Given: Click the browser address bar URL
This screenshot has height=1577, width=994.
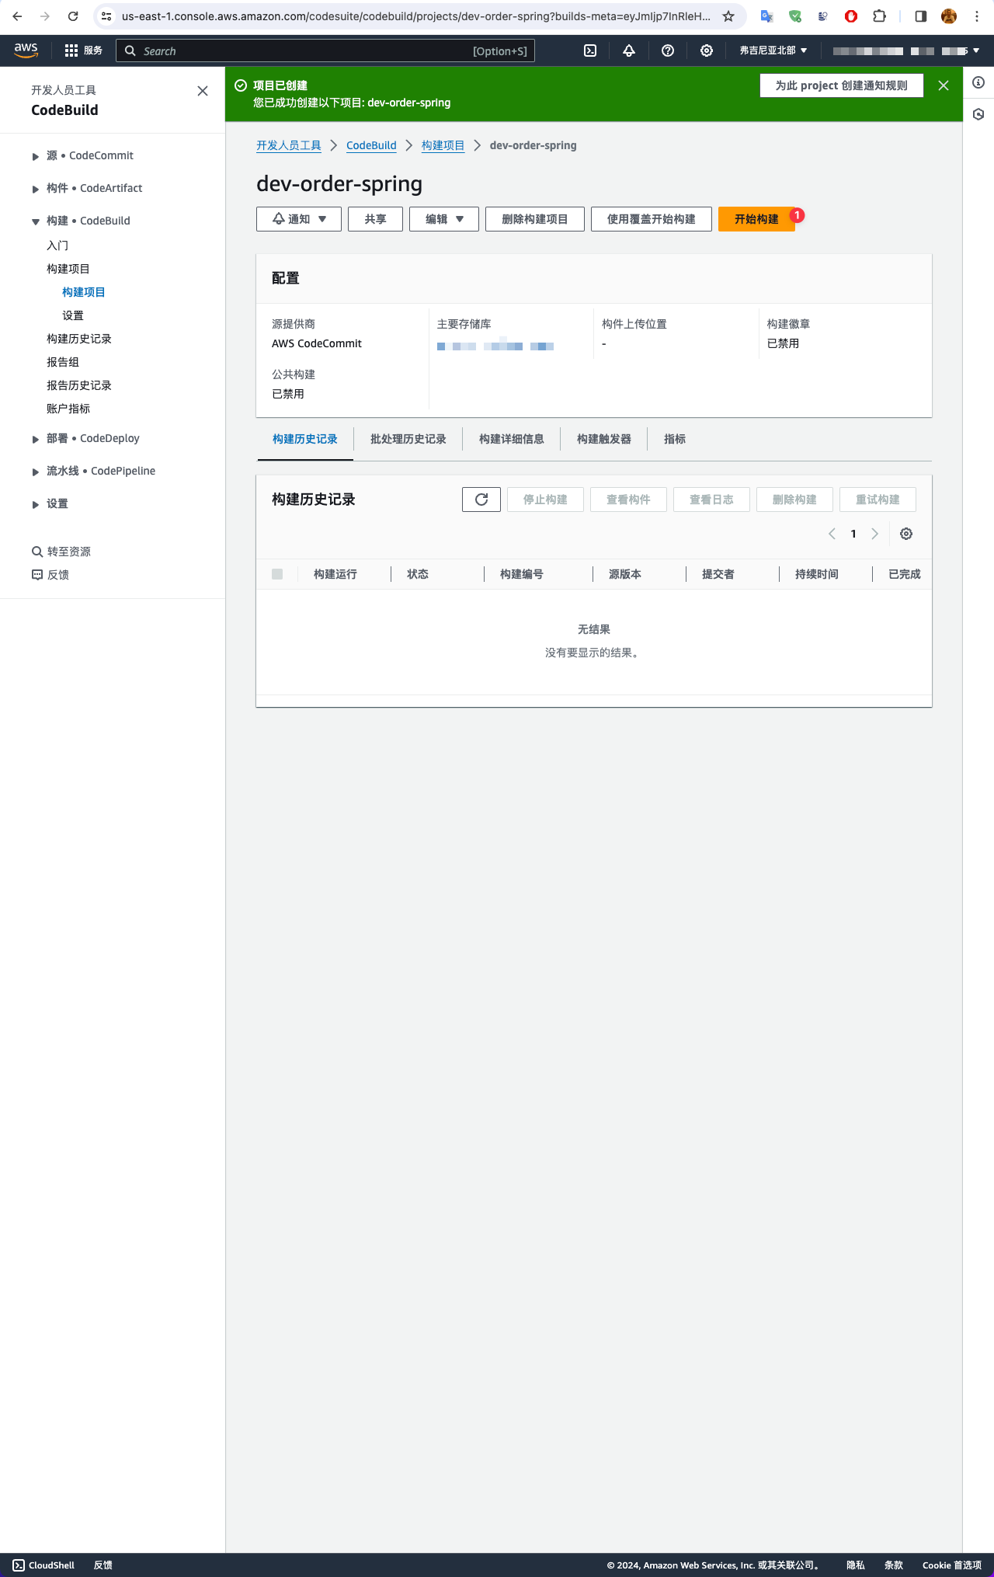Looking at the screenshot, I should click(x=415, y=16).
